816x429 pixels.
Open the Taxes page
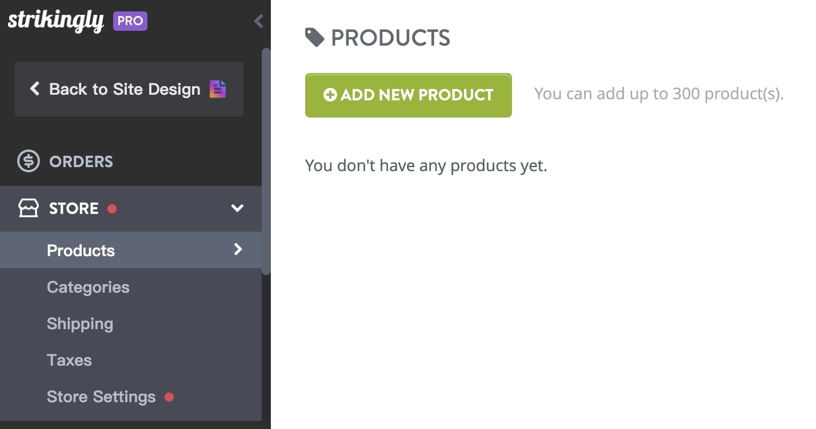(69, 360)
